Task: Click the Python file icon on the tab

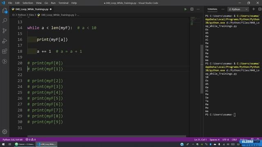Action: 13,9
